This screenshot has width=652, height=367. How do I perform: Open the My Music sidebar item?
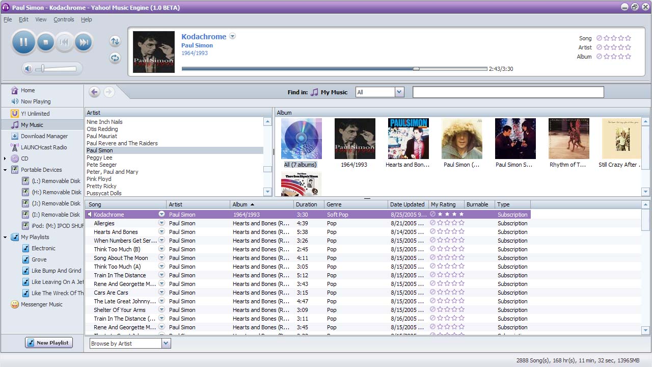tap(32, 125)
